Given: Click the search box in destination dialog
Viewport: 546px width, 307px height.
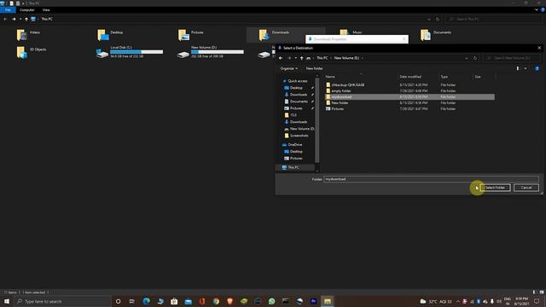Looking at the screenshot, I should point(512,58).
